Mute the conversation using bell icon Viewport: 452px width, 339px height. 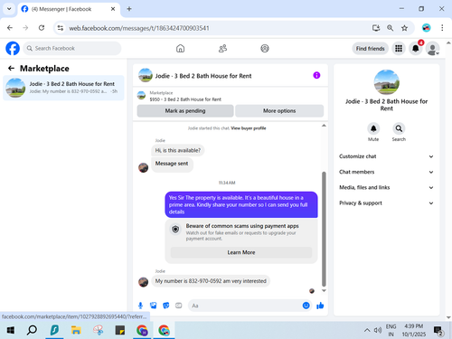coord(373,128)
